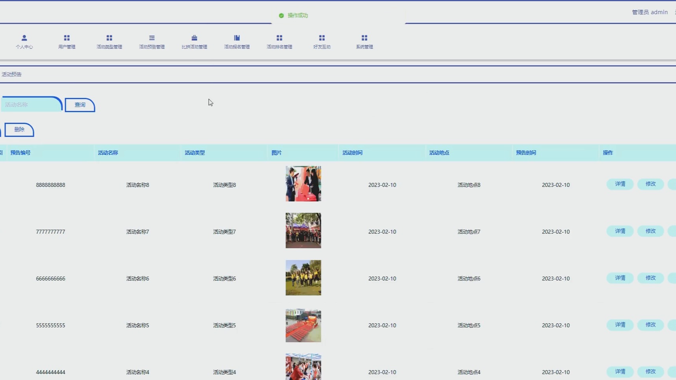Click the 活动地点4 cell
Screen dimensions: 676x380
pos(469,372)
